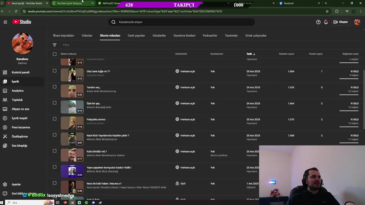Screen dimensions: 365x205
Task: Open Para kazanma in the sidebar
Action: click(x=22, y=127)
